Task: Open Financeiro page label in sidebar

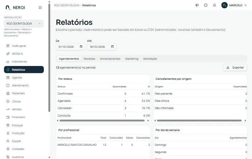Action: [x=19, y=117]
